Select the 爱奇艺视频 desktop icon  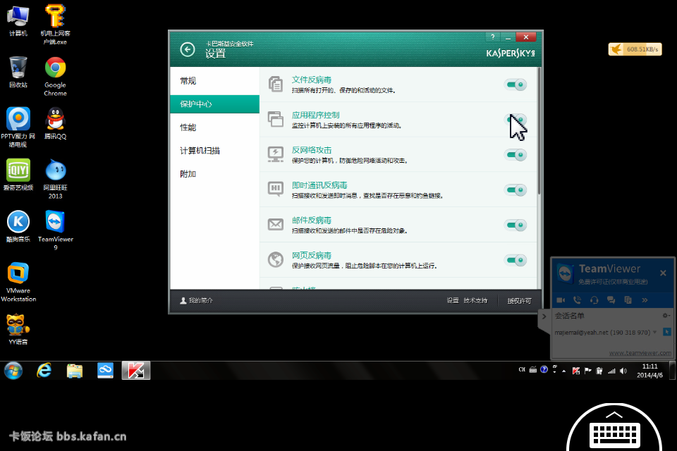click(18, 175)
